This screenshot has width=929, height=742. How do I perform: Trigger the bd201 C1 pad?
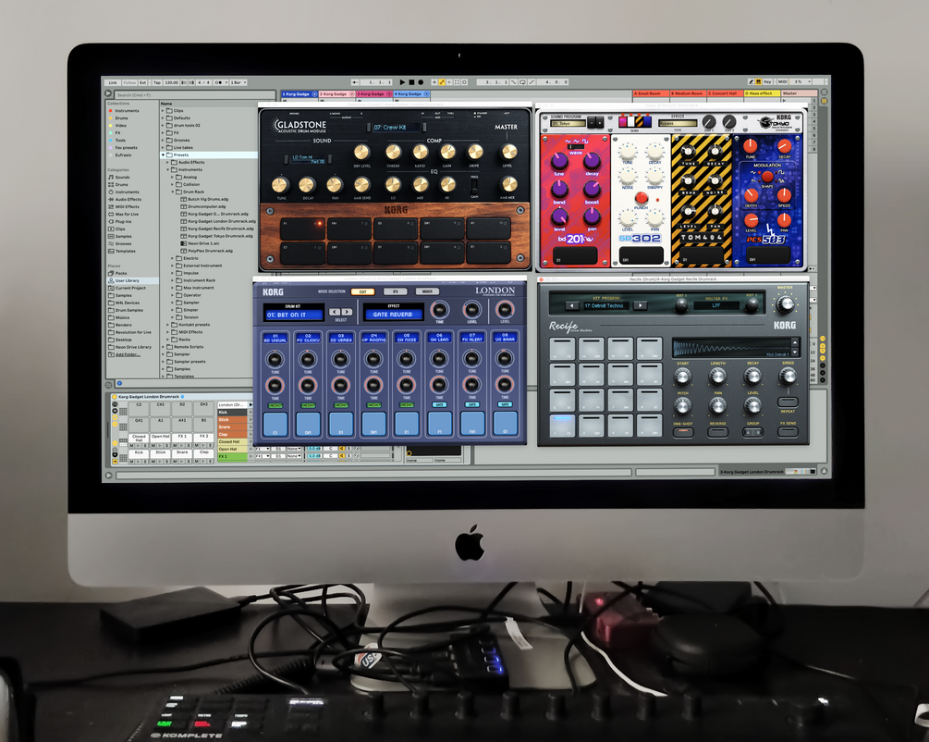tap(575, 255)
